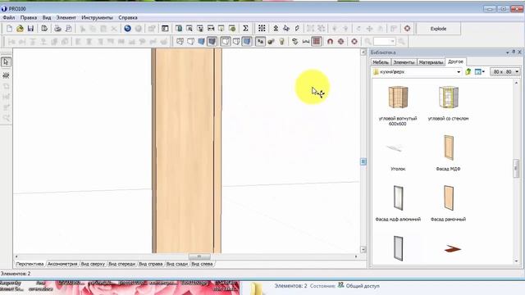Open print preview icon next to the printer
The image size is (525, 295).
68,29
